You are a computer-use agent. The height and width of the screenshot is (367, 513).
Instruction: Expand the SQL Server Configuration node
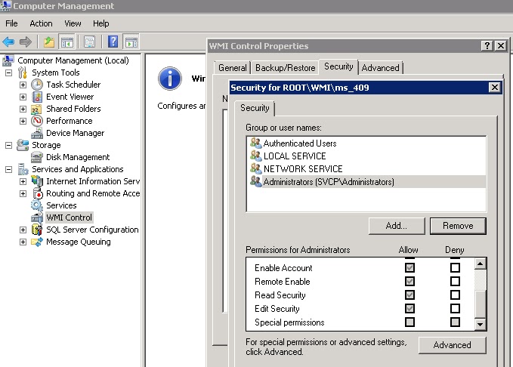tap(23, 230)
